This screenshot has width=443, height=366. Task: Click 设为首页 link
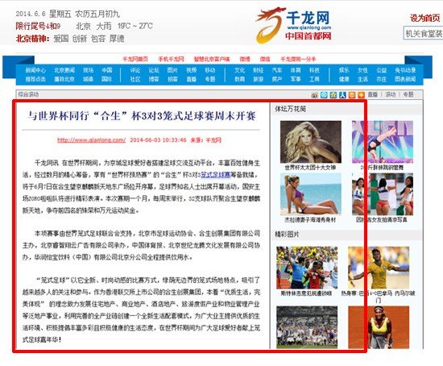pos(425,19)
